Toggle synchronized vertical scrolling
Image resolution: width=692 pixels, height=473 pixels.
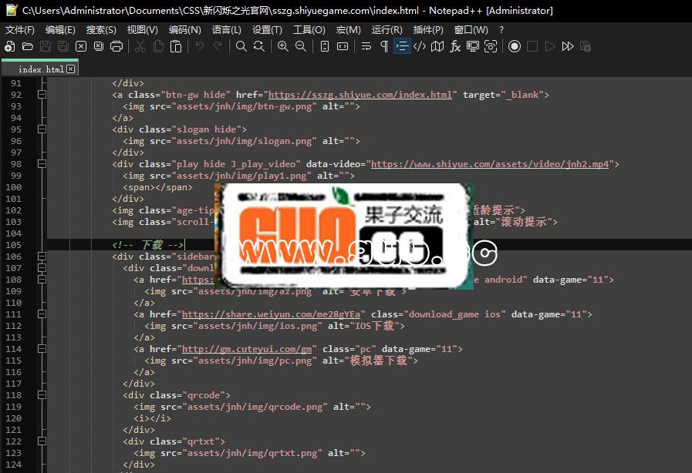tap(324, 46)
